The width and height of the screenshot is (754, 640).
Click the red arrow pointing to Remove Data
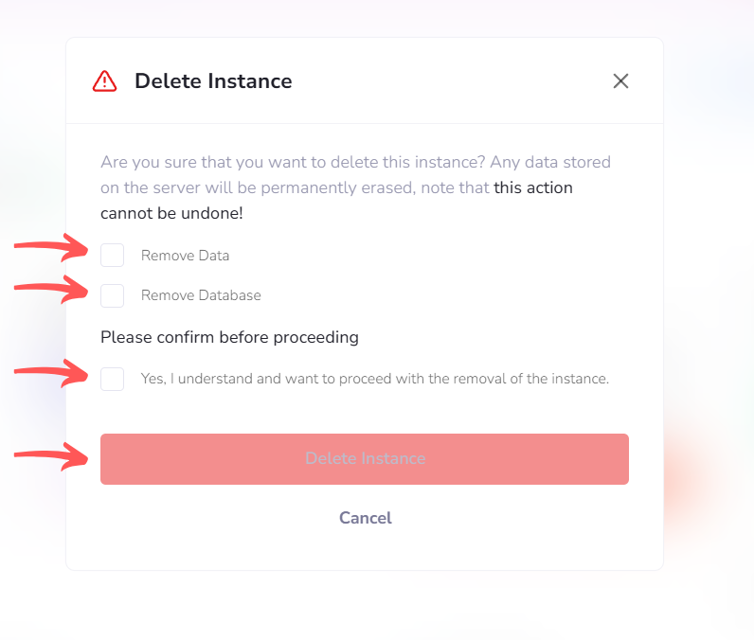(51, 247)
